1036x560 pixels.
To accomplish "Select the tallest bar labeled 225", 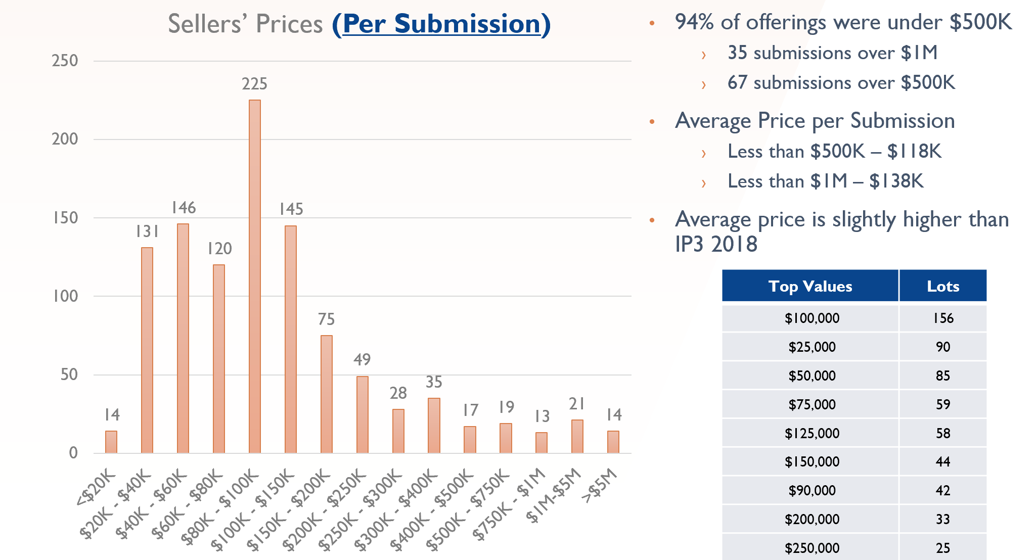I will [x=255, y=276].
